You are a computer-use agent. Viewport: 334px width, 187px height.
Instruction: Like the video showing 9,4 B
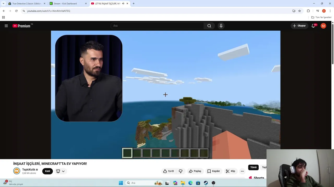coord(168,171)
